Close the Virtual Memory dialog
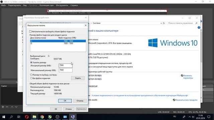 click(x=86, y=25)
